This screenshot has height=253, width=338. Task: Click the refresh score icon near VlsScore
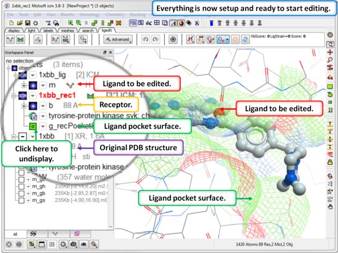click(246, 40)
